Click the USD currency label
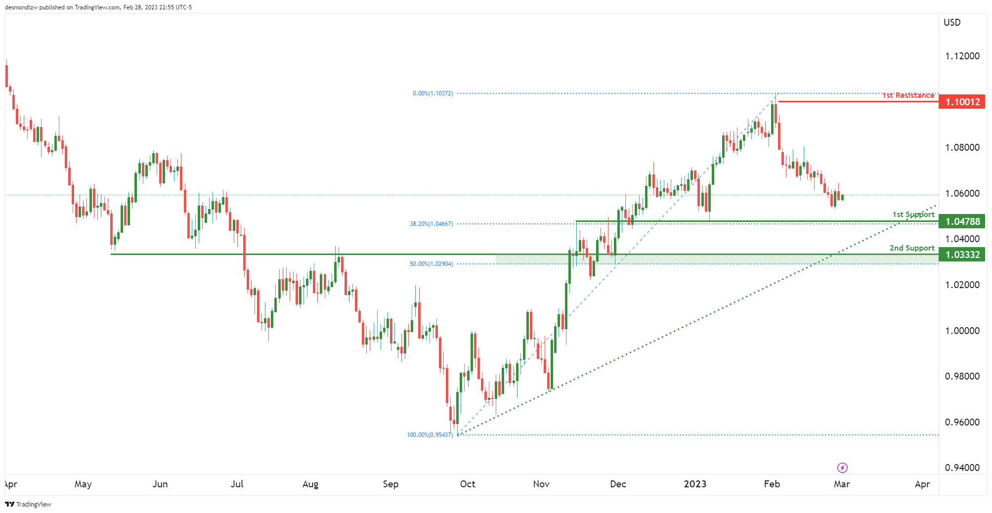The height and width of the screenshot is (513, 992). tap(952, 22)
